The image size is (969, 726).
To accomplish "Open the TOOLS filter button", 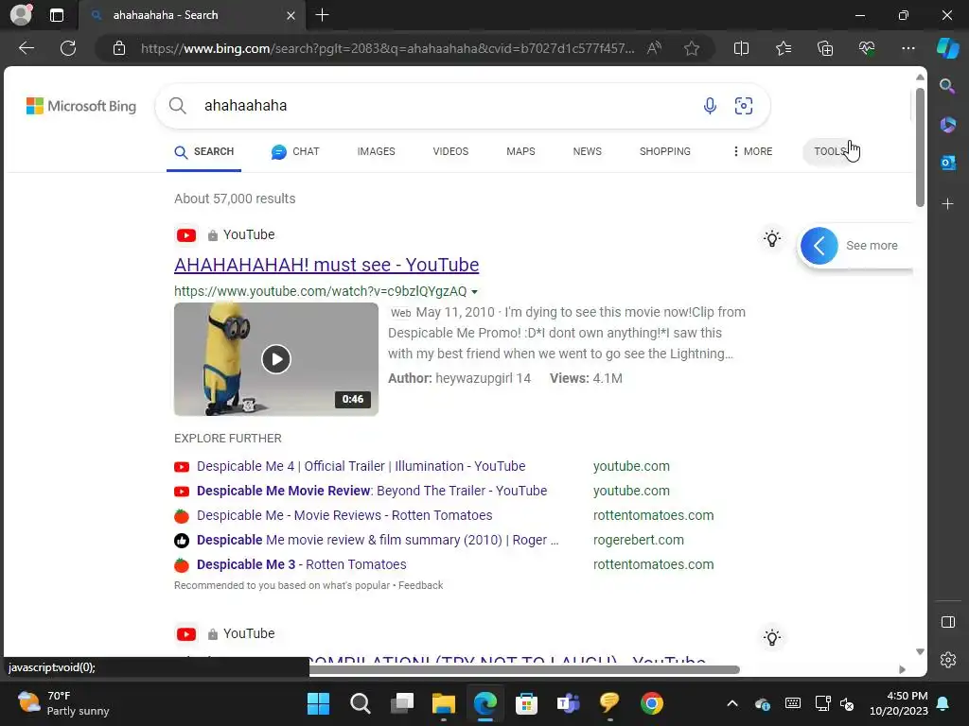I will [x=829, y=151].
